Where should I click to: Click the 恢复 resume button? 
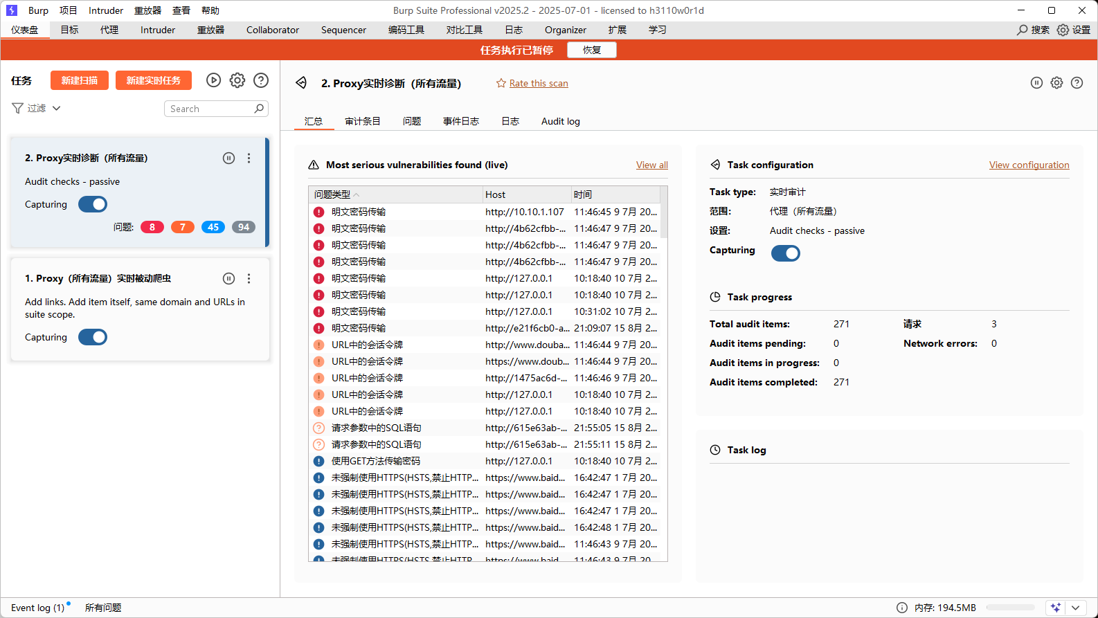[x=591, y=50]
